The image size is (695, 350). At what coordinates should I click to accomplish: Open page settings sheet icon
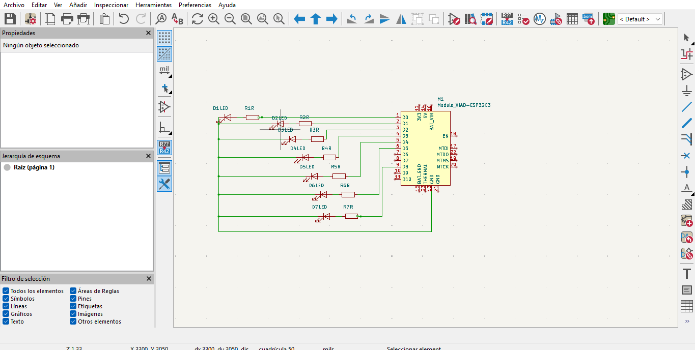click(51, 19)
